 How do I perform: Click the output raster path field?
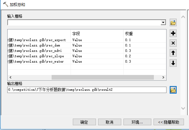click(x=87, y=90)
